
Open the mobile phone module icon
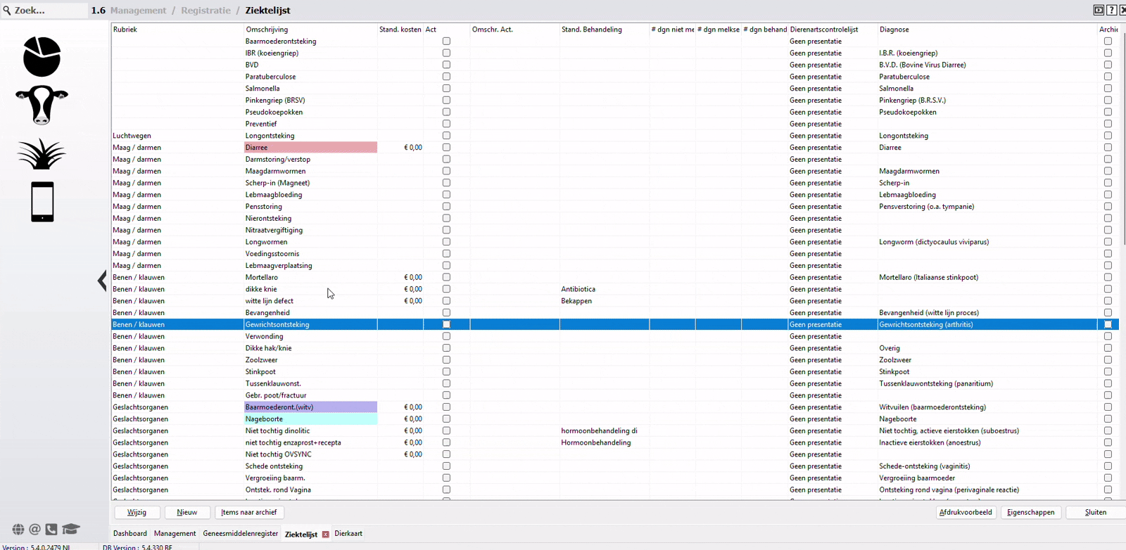pyautogui.click(x=42, y=202)
